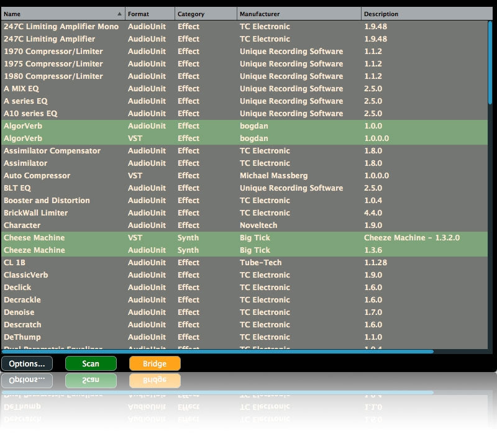Select 1970 Compressor/Limiter plugin
The height and width of the screenshot is (441, 497).
[x=244, y=52]
